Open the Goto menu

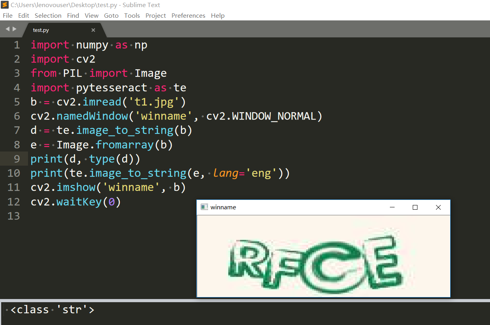click(x=111, y=15)
